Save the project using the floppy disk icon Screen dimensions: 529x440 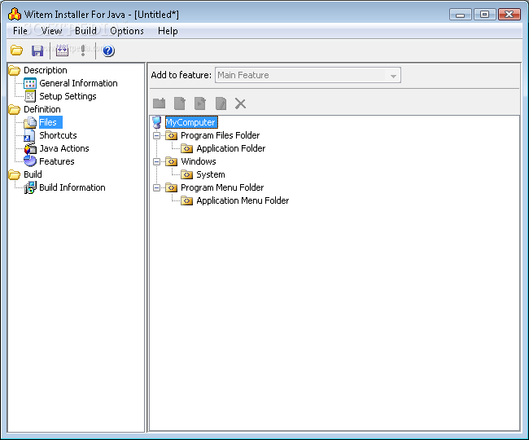(37, 51)
